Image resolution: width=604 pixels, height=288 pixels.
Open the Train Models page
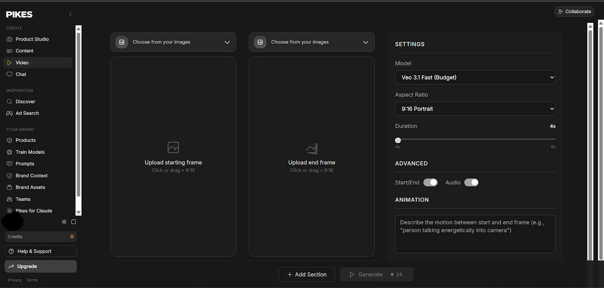[38, 152]
